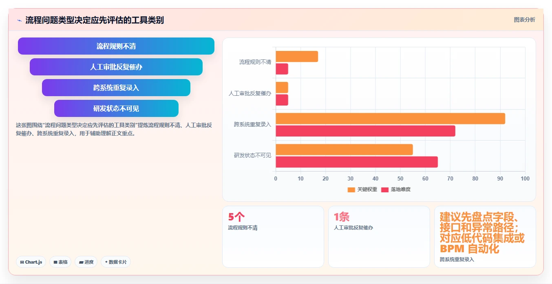Viewport: 552px width, 284px height.
Task: Select the 流程规则不清 funnel bar
Action: pos(116,46)
